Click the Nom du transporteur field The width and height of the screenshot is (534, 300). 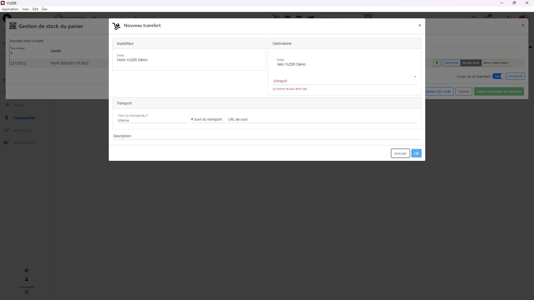[x=152, y=120]
